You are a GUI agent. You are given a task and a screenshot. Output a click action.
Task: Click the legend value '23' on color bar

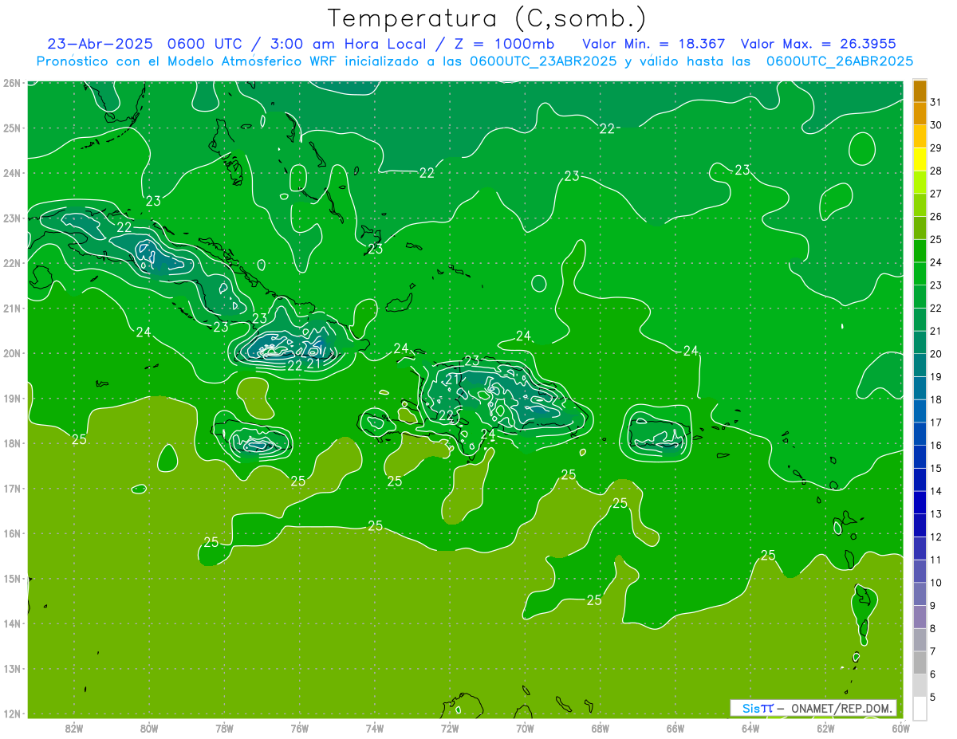pyautogui.click(x=936, y=285)
